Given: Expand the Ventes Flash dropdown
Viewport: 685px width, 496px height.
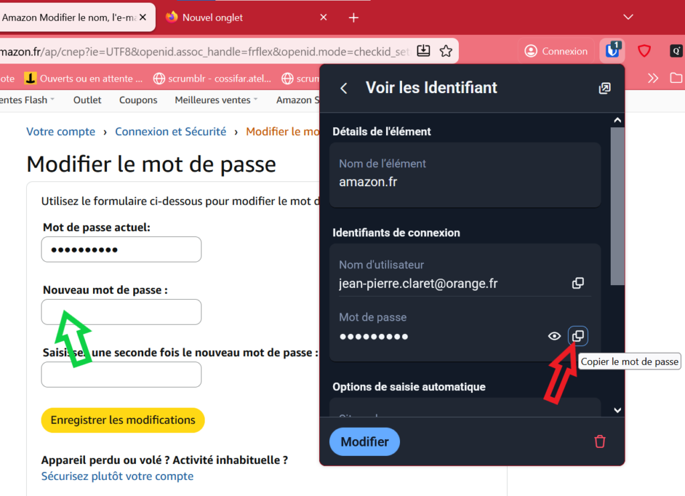Looking at the screenshot, I should point(27,100).
